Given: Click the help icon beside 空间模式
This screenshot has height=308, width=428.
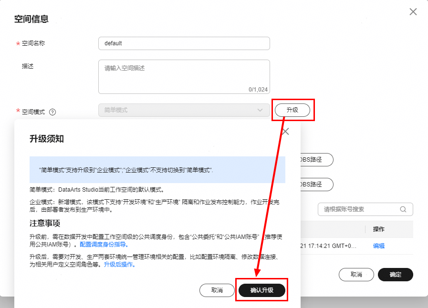Looking at the screenshot, I should (x=52, y=112).
